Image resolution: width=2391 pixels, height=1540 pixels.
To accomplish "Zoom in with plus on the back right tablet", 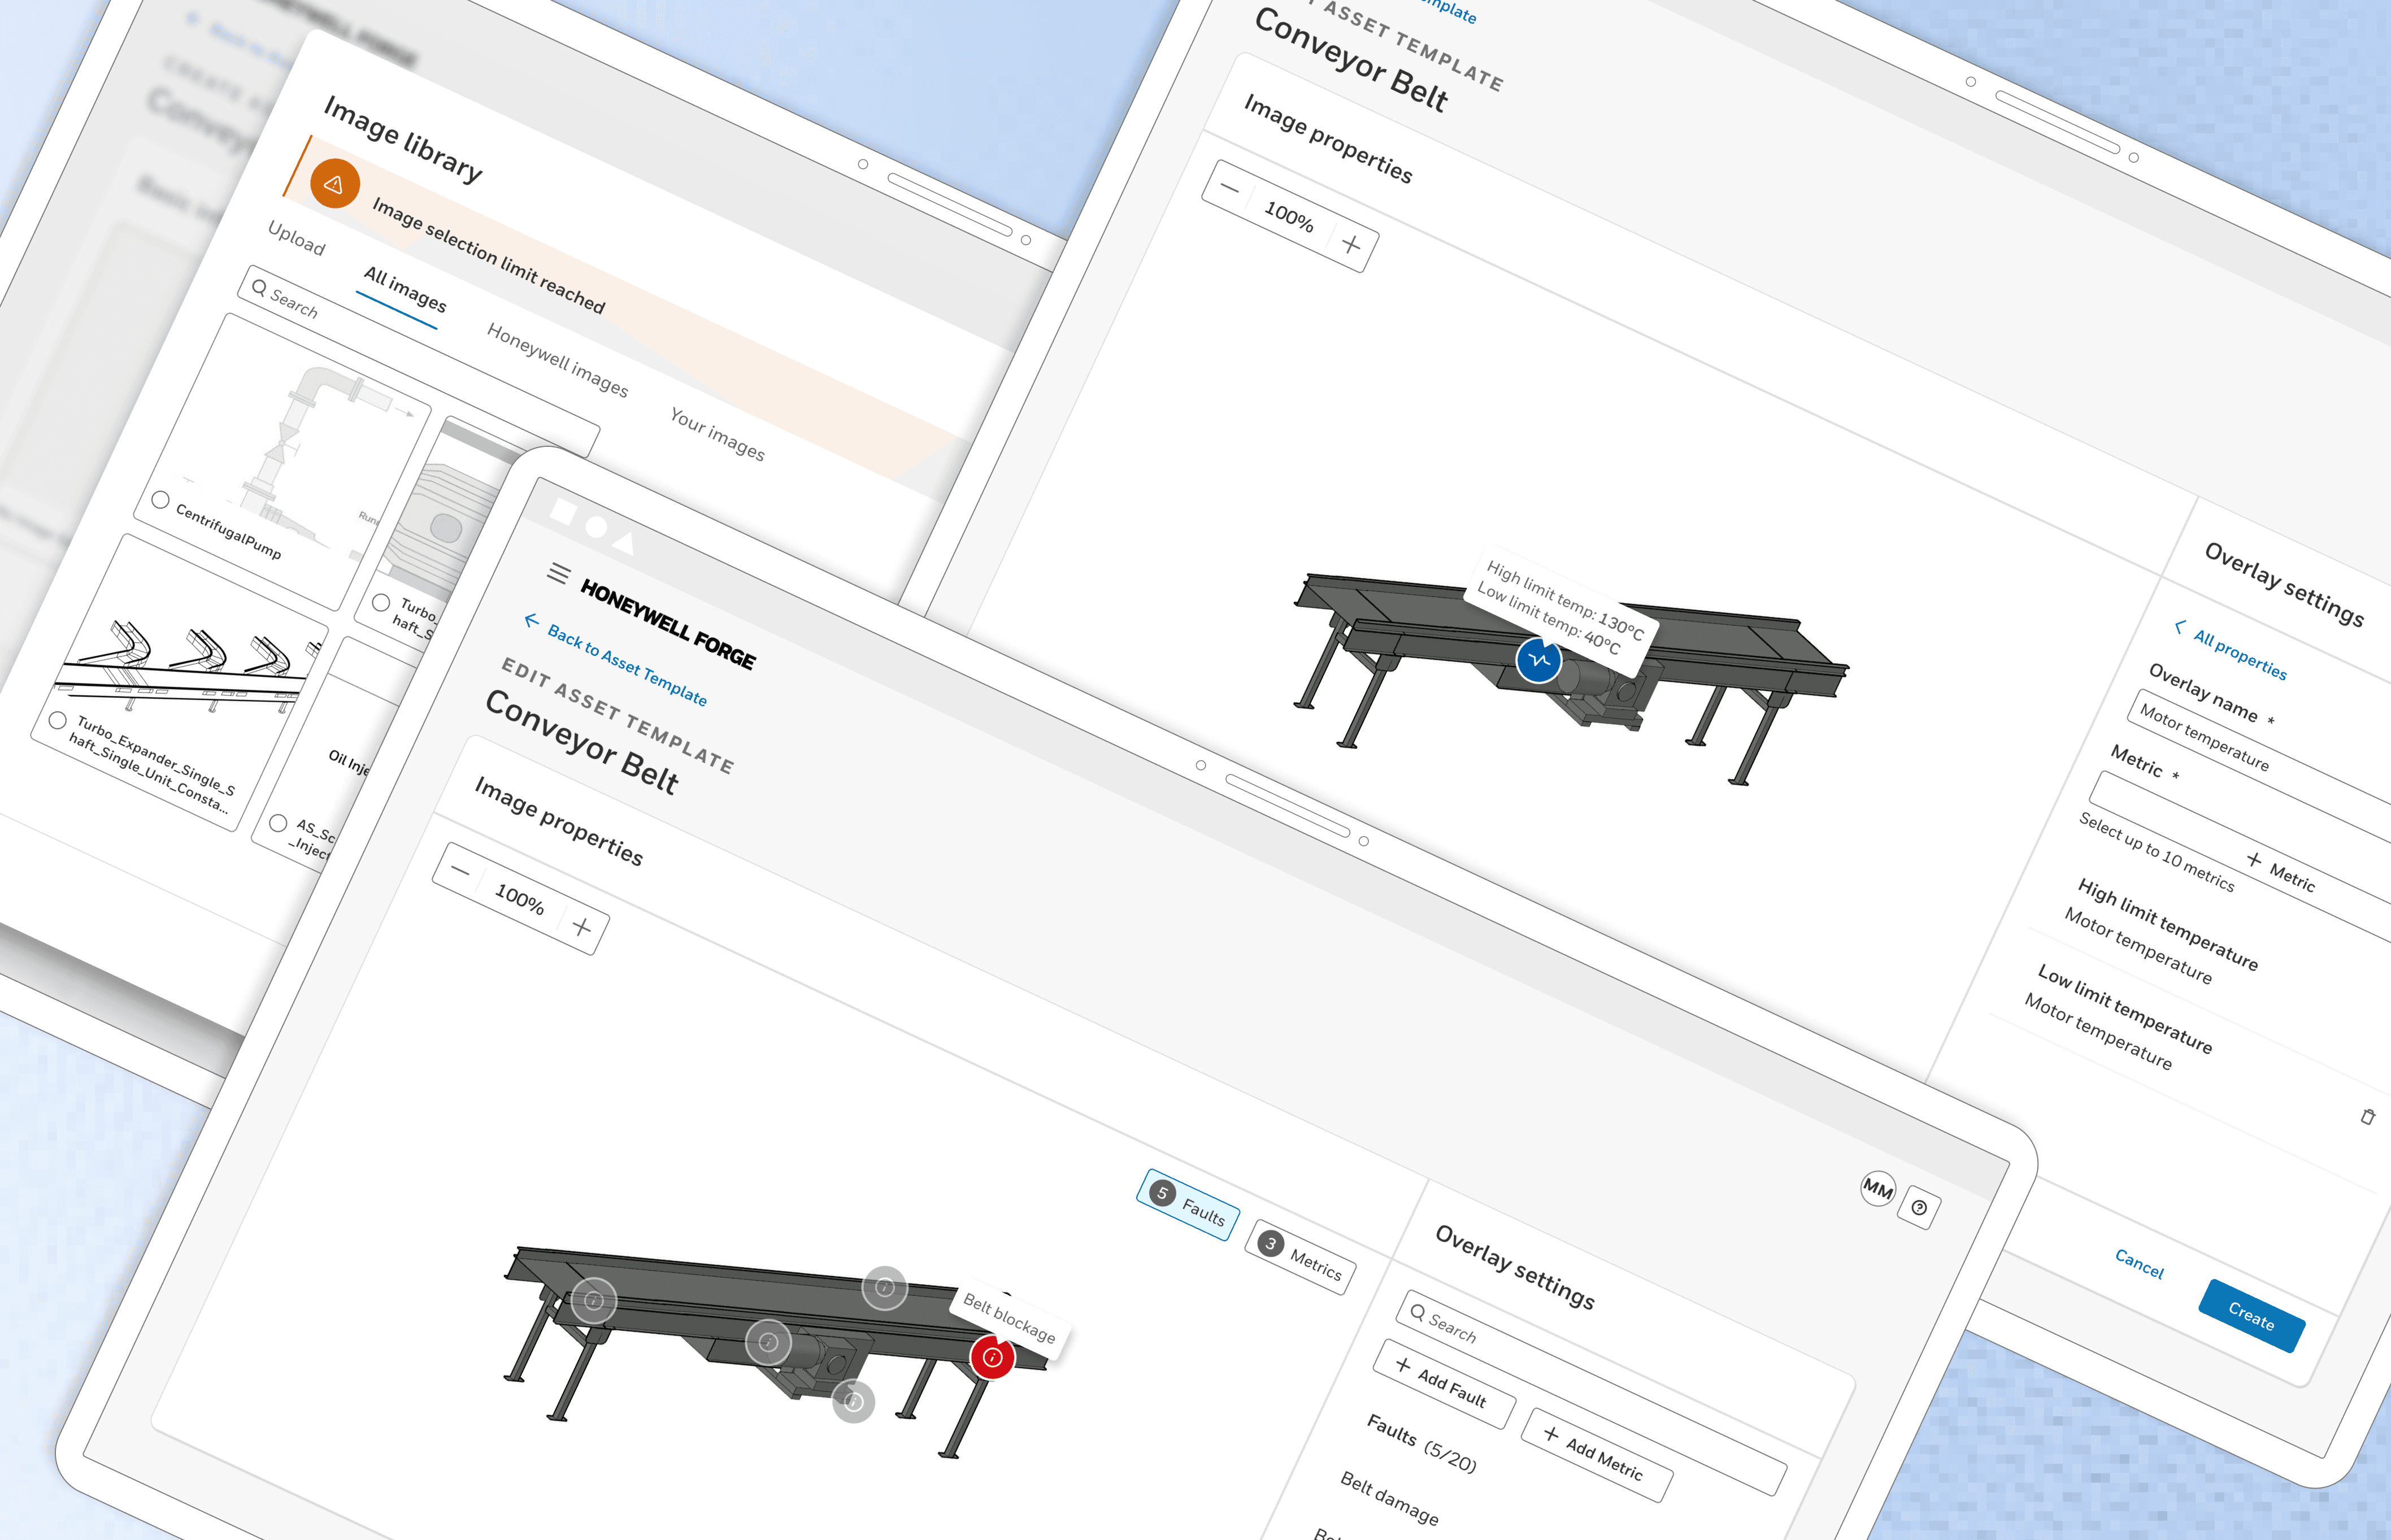I will tap(1351, 244).
